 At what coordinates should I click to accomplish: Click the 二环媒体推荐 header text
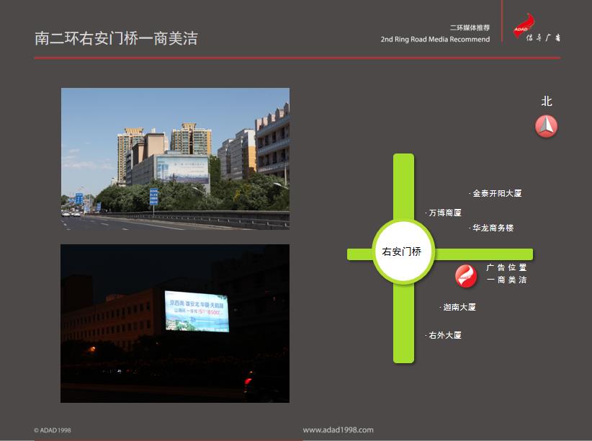470,27
